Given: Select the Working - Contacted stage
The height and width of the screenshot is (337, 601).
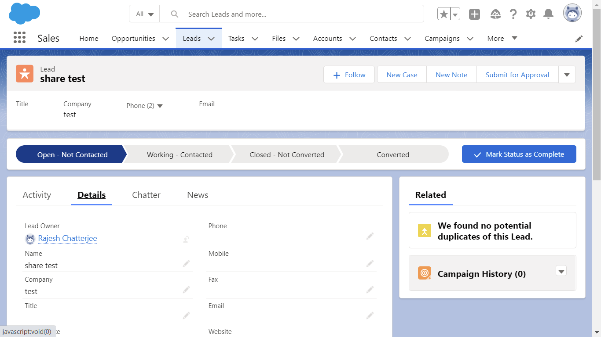Looking at the screenshot, I should [180, 154].
